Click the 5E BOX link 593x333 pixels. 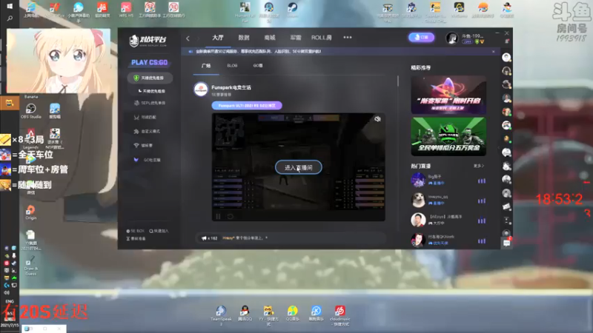[135, 231]
